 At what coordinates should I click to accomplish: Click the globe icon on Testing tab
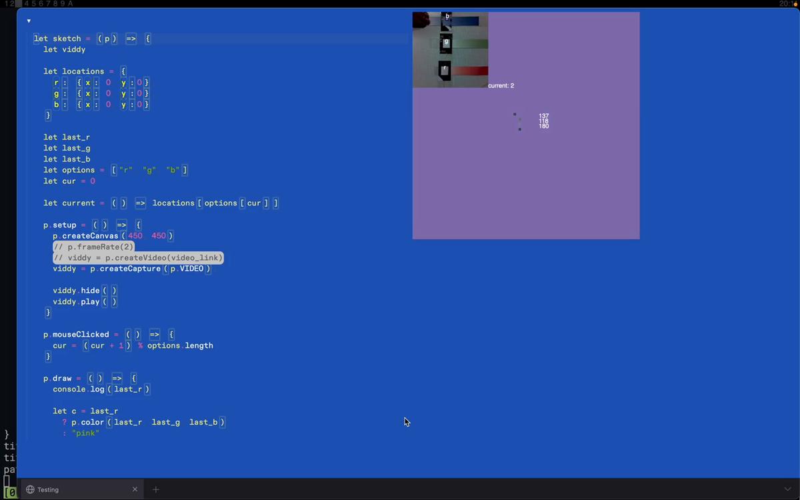30,489
